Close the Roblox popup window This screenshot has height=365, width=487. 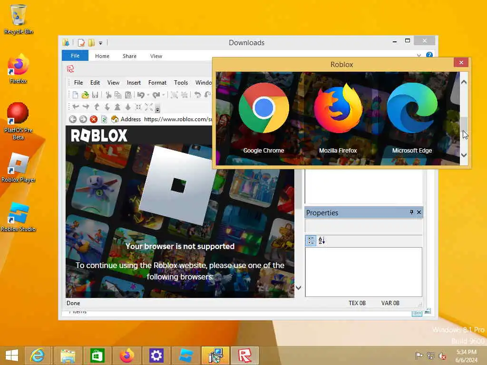[461, 62]
